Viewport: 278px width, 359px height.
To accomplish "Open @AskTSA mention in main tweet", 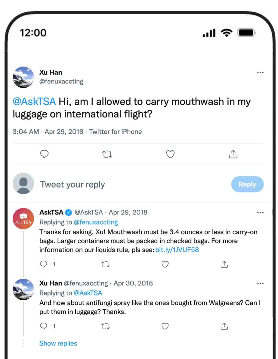I will [34, 101].
